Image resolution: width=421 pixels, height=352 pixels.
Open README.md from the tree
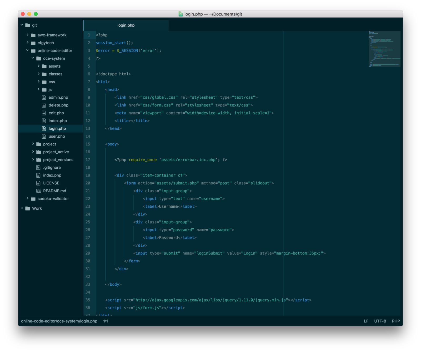tap(54, 191)
